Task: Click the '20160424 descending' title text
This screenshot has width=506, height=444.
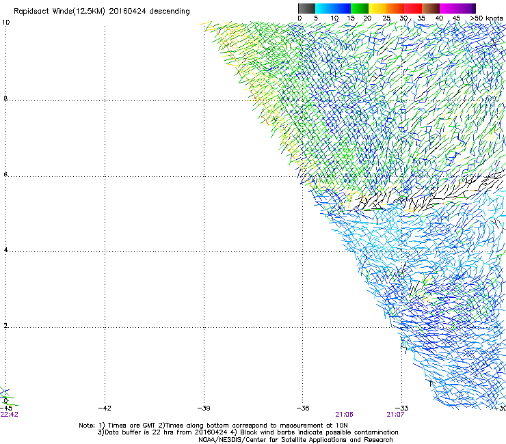Action: [150, 12]
